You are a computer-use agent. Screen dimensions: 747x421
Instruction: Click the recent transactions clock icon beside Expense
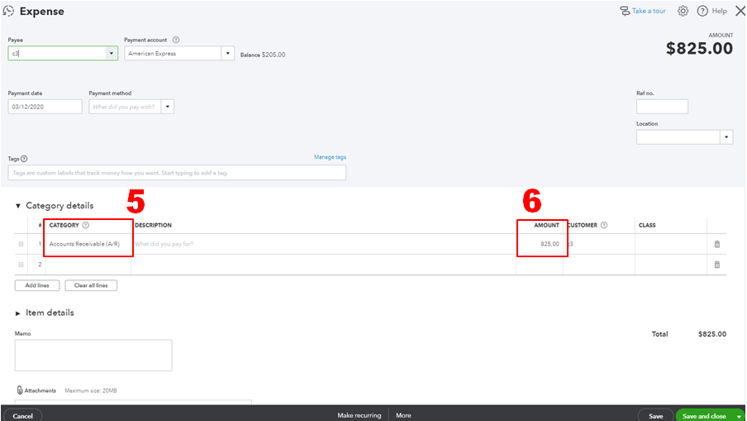pyautogui.click(x=8, y=11)
